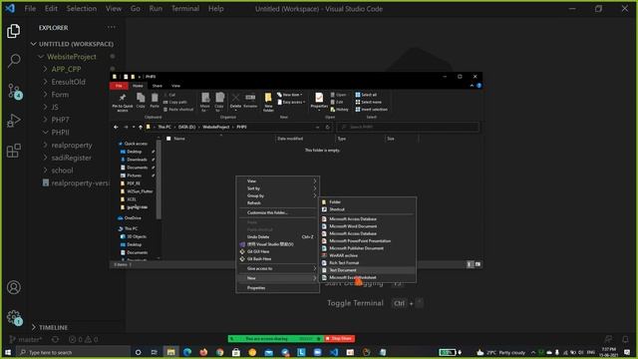The width and height of the screenshot is (638, 359).
Task: Open the Source Control view in activity bar
Action: [x=15, y=91]
